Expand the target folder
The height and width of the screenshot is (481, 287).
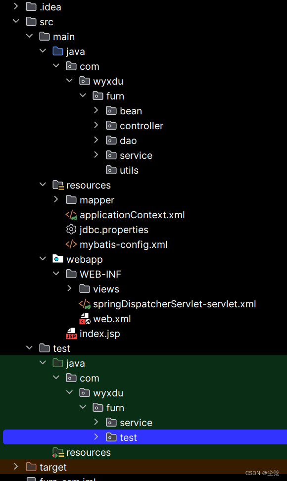(x=15, y=467)
